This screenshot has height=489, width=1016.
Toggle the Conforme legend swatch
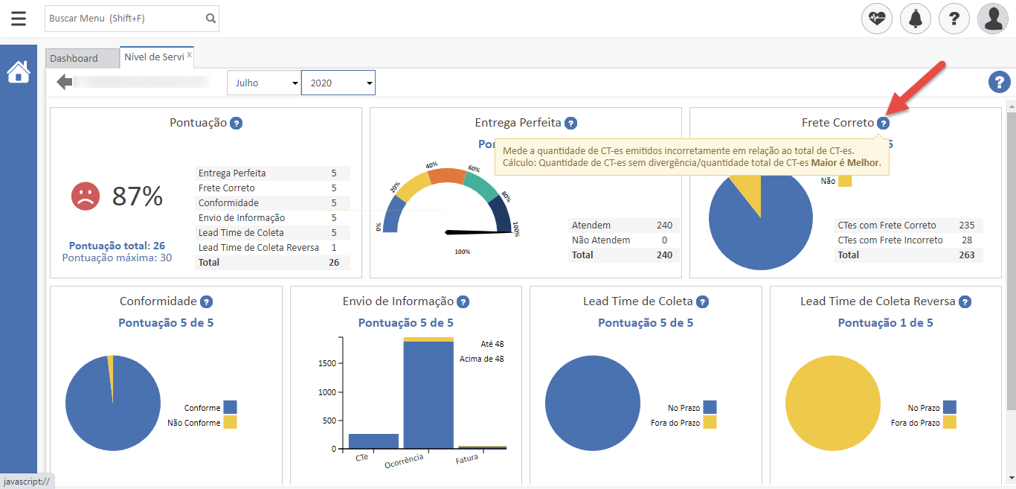point(230,407)
